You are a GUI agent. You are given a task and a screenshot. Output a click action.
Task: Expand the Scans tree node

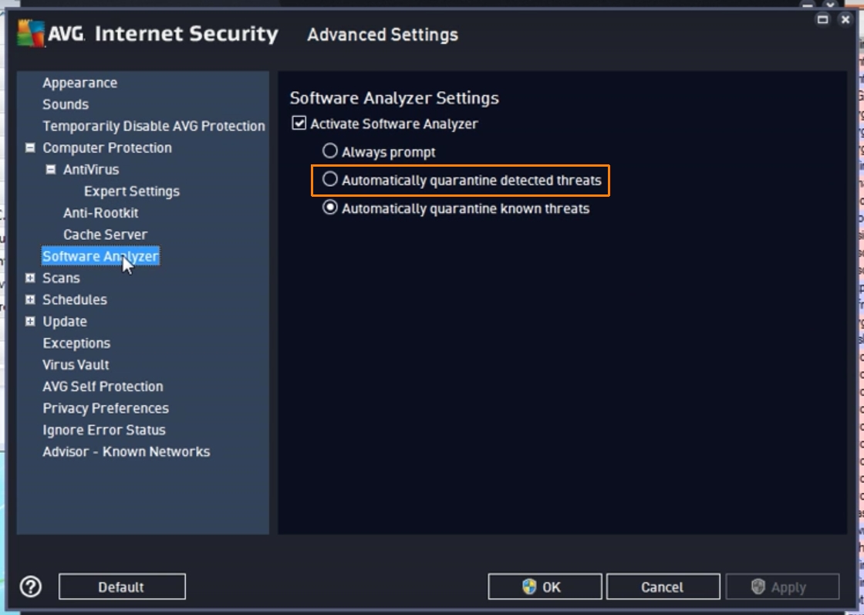click(30, 278)
